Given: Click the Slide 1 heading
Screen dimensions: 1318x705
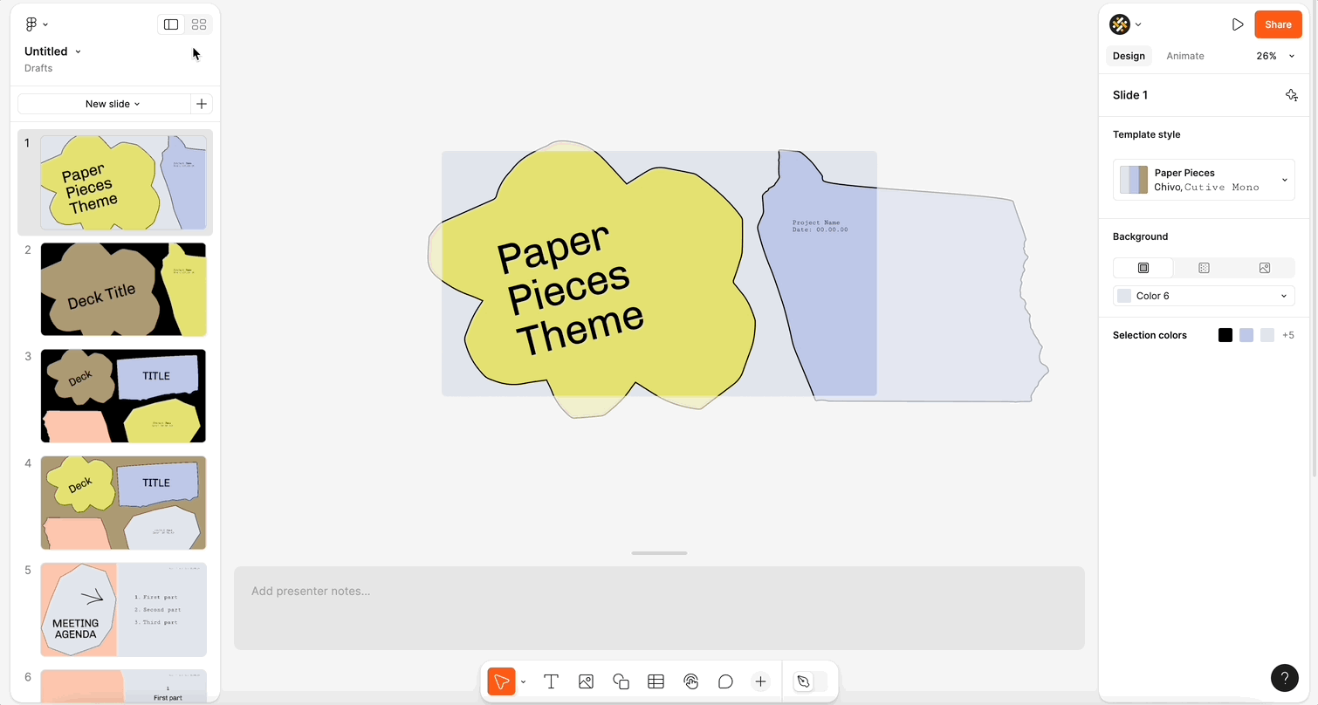Looking at the screenshot, I should (1130, 95).
